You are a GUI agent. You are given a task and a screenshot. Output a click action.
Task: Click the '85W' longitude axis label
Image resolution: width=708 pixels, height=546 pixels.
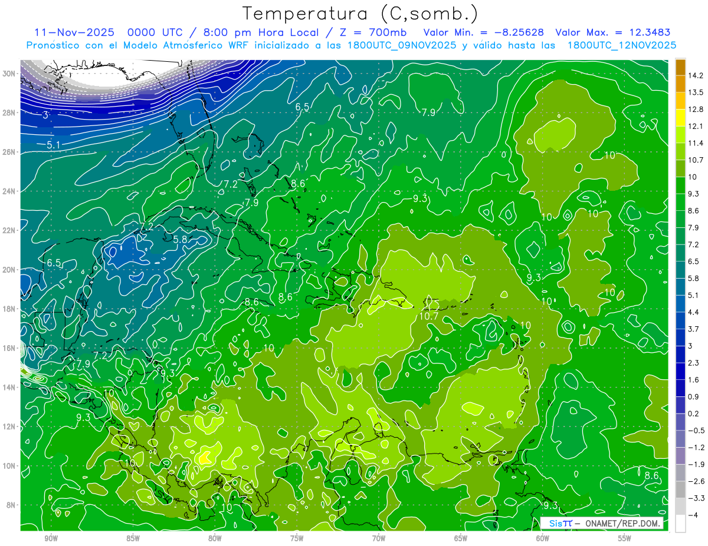tap(133, 538)
